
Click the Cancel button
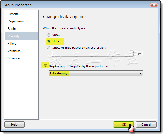[146, 125]
